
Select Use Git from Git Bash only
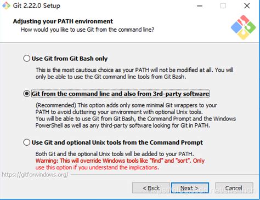(x=65, y=59)
